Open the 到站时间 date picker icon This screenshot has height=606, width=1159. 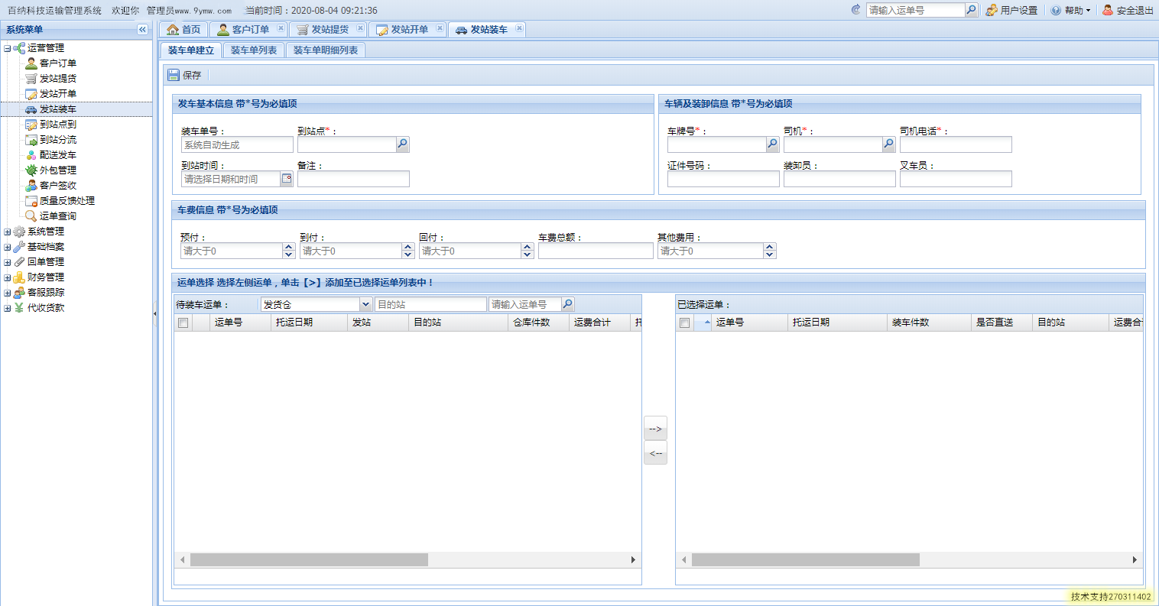point(287,178)
